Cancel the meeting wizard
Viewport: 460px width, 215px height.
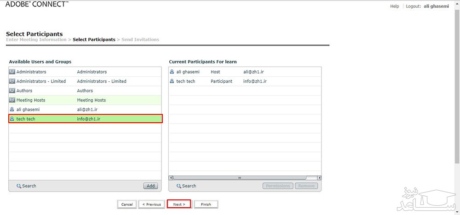127,204
